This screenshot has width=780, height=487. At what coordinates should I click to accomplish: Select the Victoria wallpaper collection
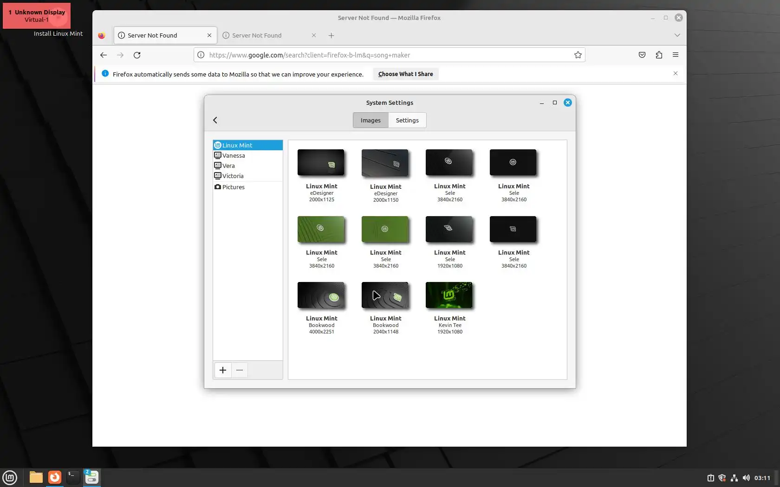tap(248, 176)
